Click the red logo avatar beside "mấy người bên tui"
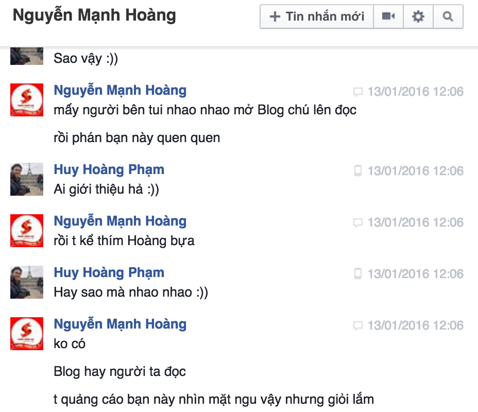The width and height of the screenshot is (478, 412). click(x=27, y=99)
